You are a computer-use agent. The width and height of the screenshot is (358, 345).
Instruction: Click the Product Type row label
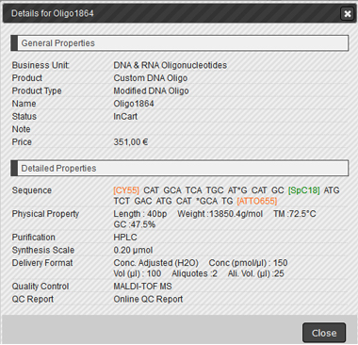[37, 90]
